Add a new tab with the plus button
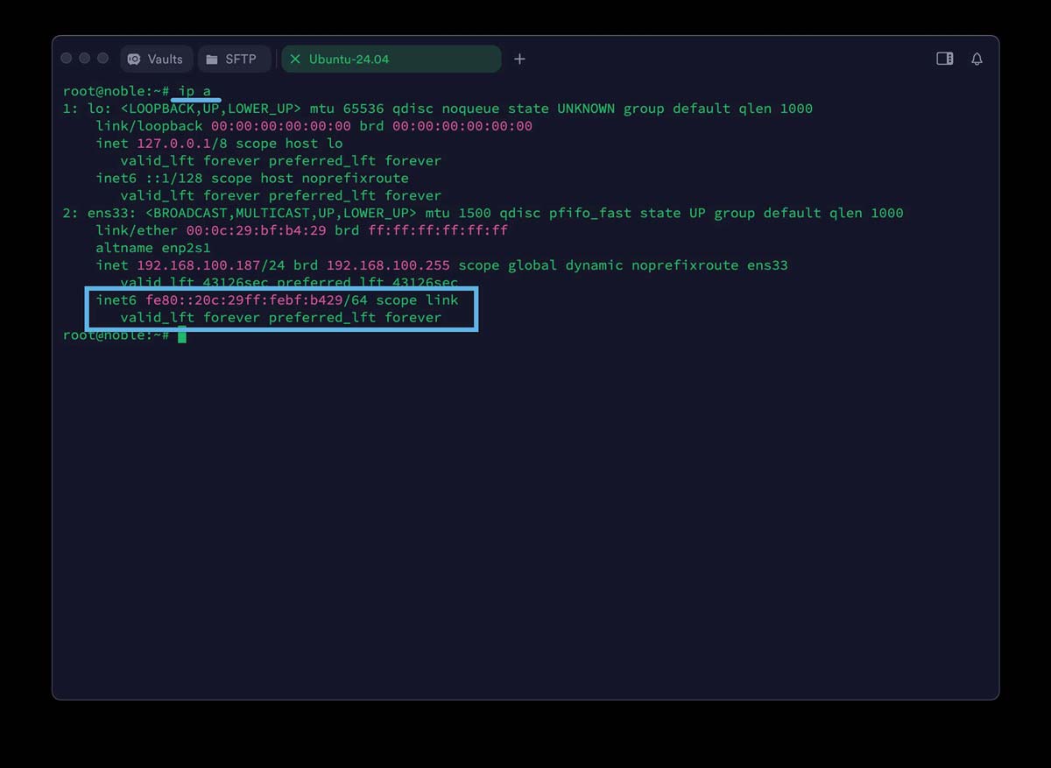Image resolution: width=1051 pixels, height=768 pixels. click(519, 59)
